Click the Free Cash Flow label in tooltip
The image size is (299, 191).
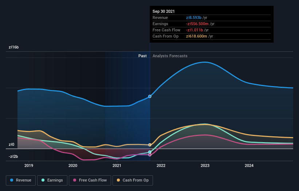pyautogui.click(x=166, y=30)
